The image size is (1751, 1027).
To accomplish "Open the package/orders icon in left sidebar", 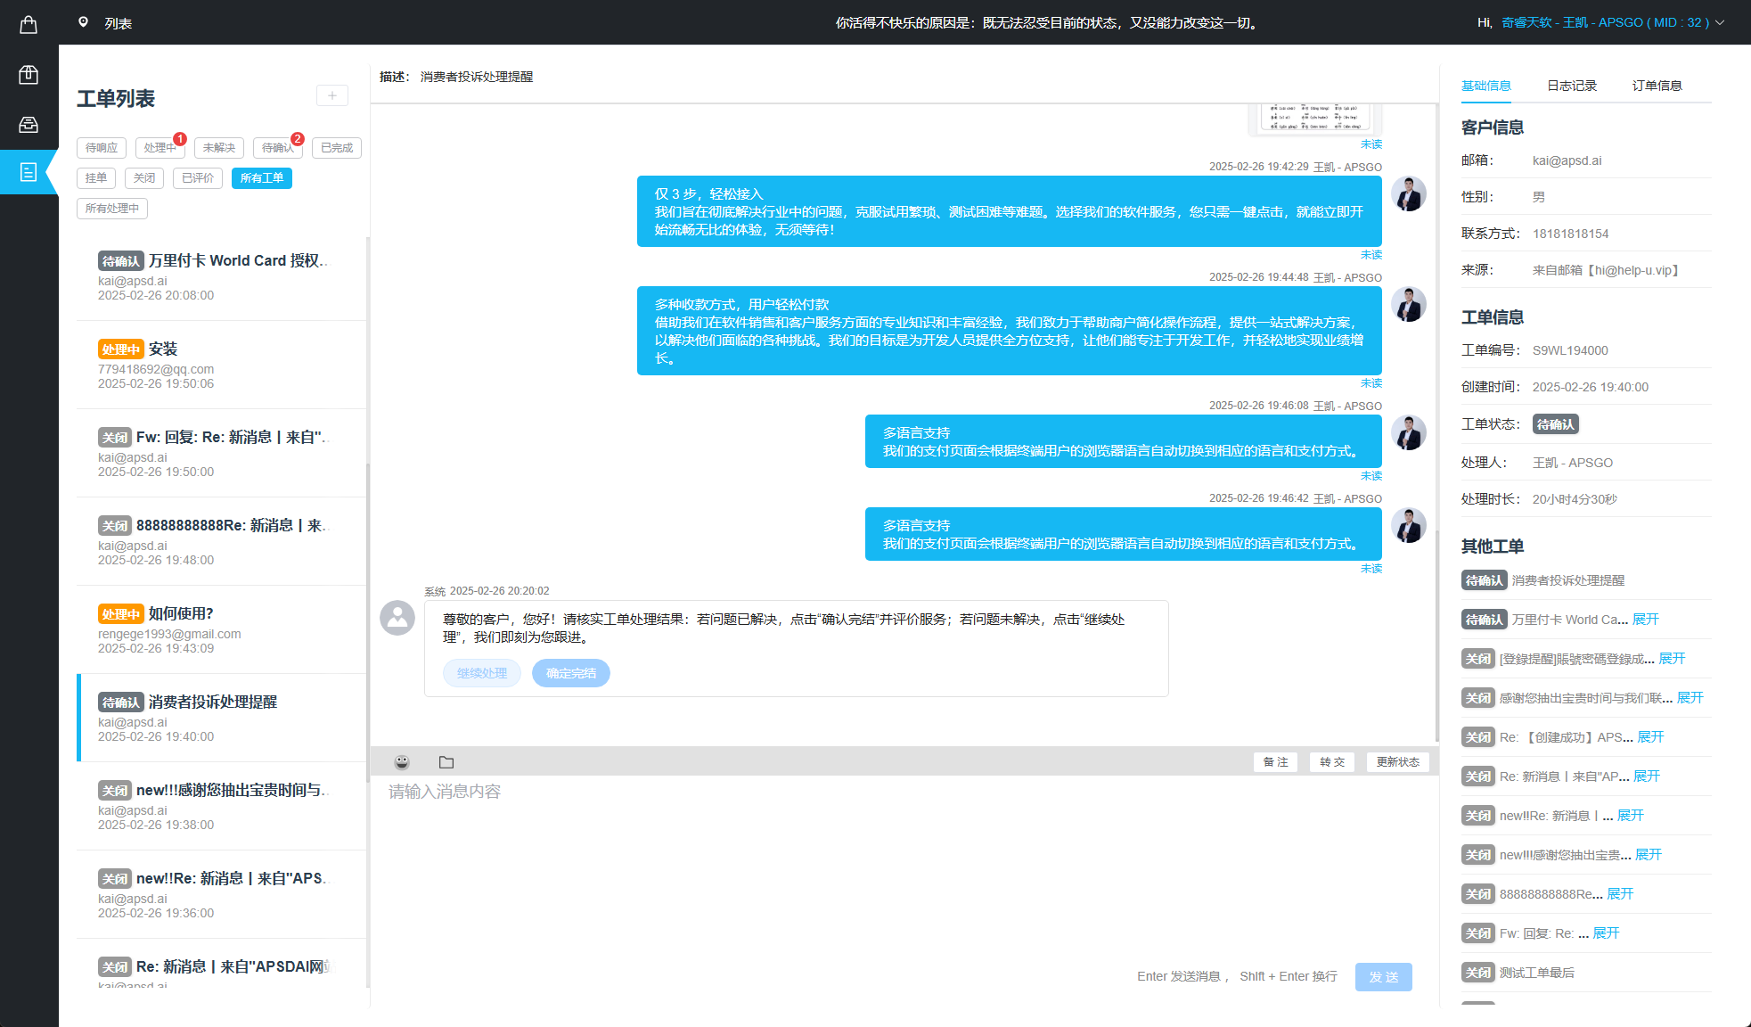I will [x=28, y=75].
